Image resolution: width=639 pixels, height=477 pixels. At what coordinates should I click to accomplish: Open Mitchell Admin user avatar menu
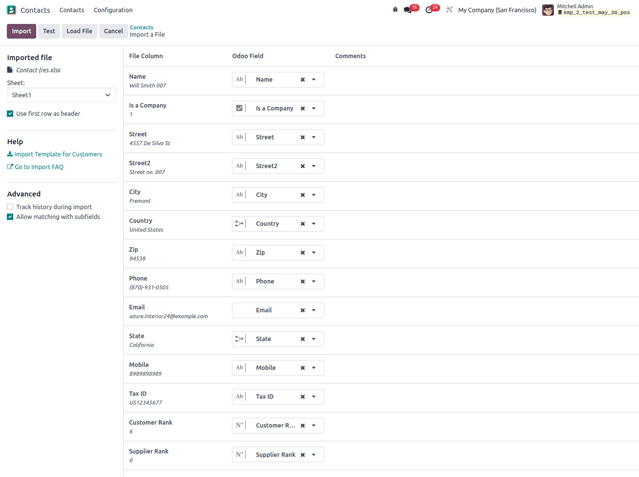[x=548, y=10]
